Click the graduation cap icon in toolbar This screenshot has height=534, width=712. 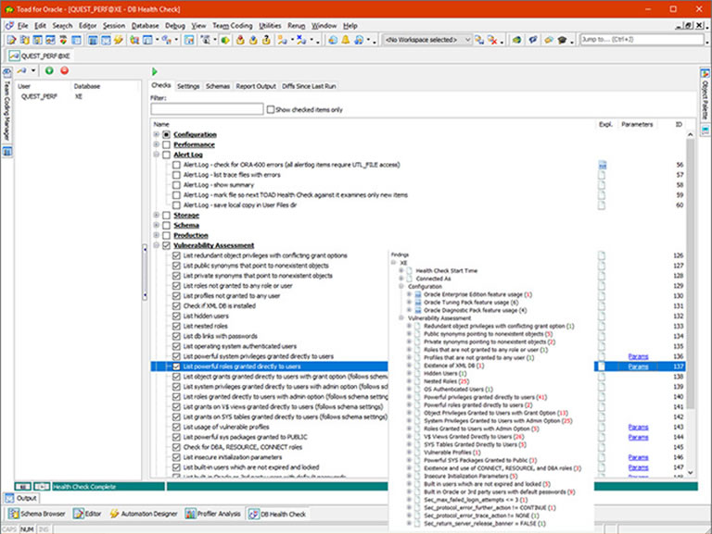[x=562, y=40]
